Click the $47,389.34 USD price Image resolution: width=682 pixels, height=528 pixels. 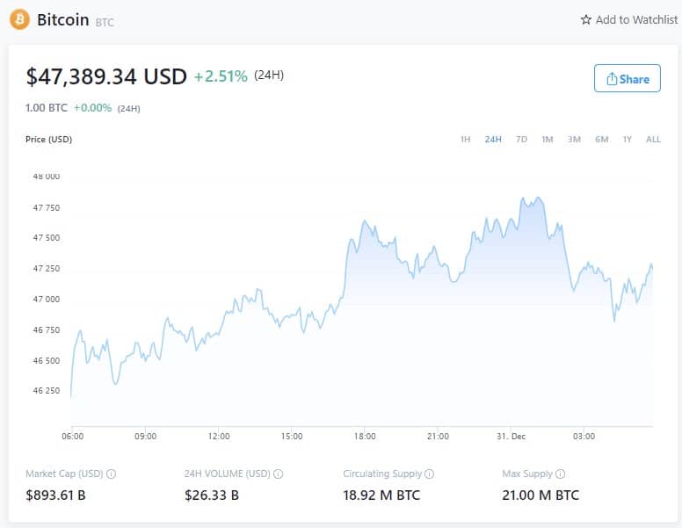click(x=106, y=76)
